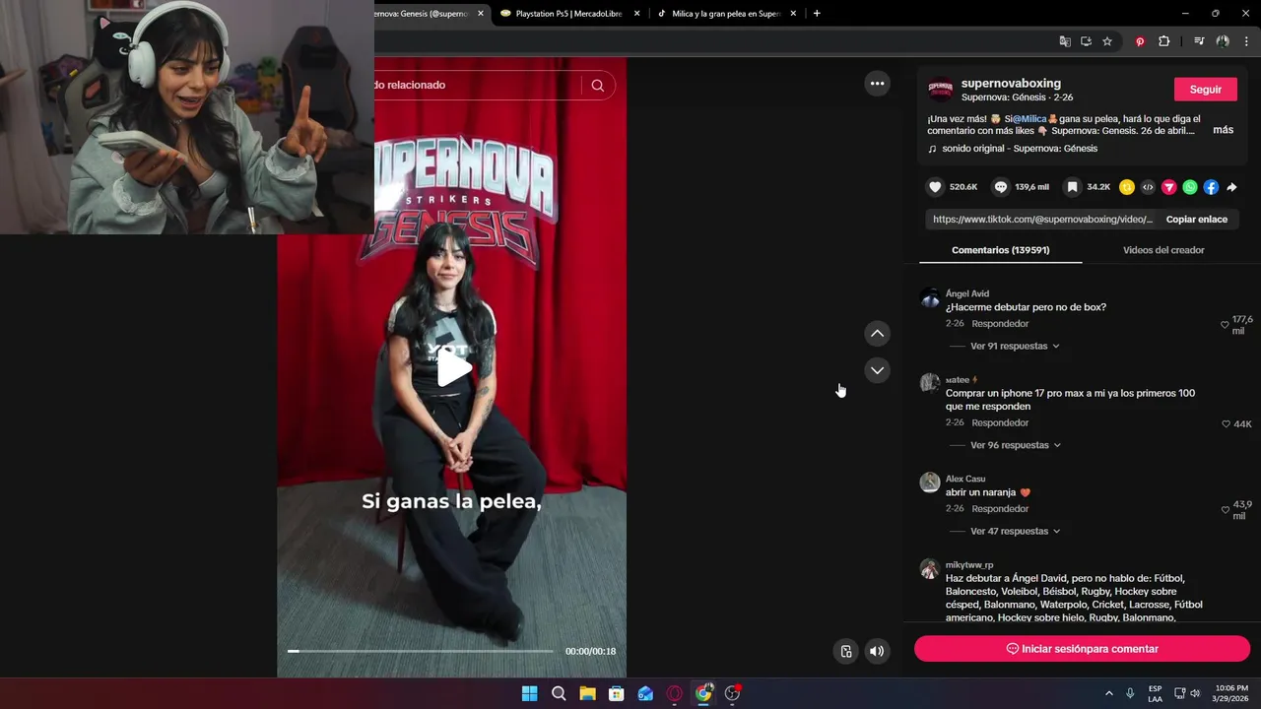1261x709 pixels.
Task: Switch to the Videos del creador tab
Action: [1163, 250]
